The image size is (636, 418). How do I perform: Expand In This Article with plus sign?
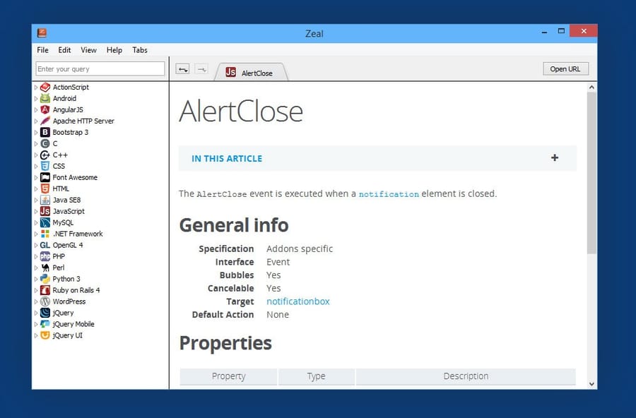(555, 157)
